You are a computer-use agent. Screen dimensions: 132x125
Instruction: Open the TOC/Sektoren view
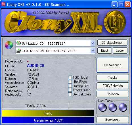tap(113, 86)
